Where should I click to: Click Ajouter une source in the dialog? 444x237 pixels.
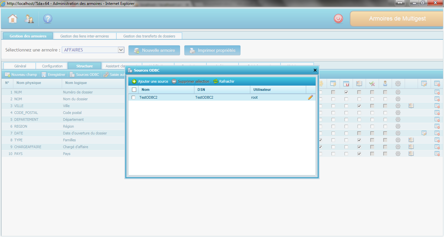(150, 81)
